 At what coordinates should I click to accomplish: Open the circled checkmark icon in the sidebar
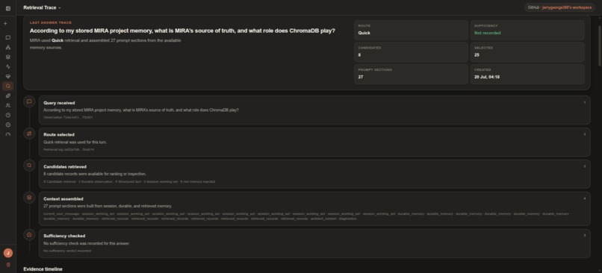point(8,125)
